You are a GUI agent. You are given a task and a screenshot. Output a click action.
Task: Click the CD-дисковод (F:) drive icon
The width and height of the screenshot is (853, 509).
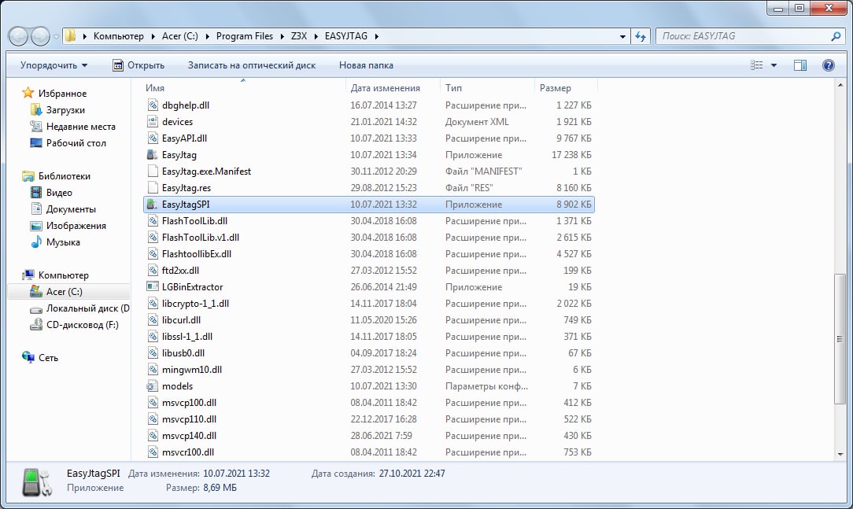(x=36, y=325)
